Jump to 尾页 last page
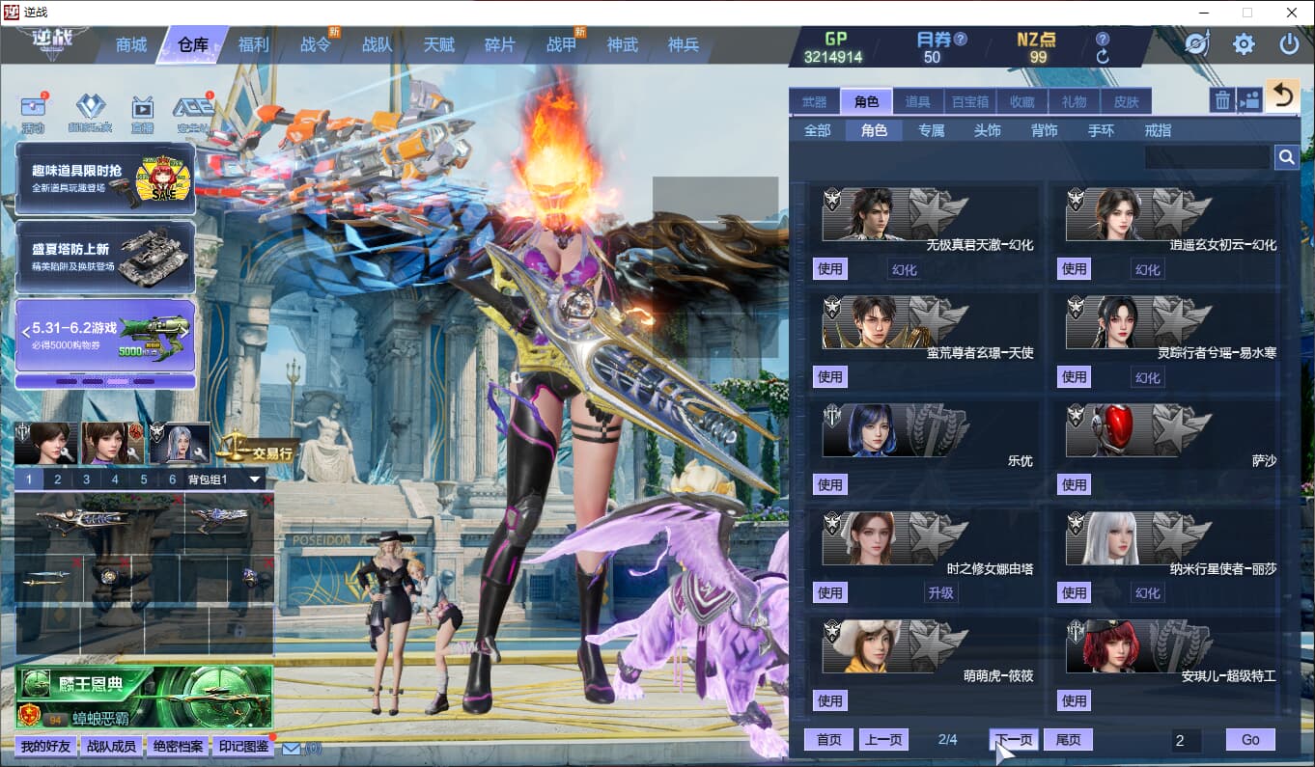The width and height of the screenshot is (1315, 767). point(1068,739)
